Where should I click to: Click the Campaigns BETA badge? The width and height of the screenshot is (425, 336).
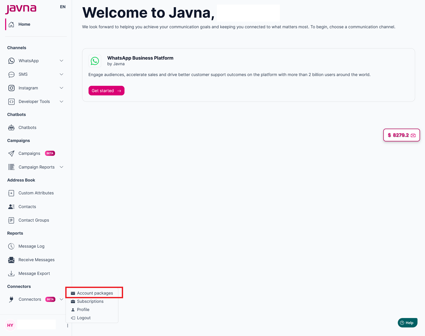click(x=50, y=153)
